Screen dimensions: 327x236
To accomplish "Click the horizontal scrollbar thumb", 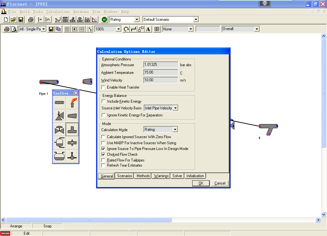I will (x=89, y=220).
